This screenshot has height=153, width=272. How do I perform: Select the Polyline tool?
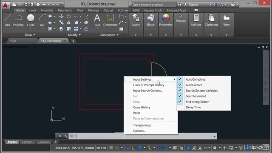coord(18,20)
